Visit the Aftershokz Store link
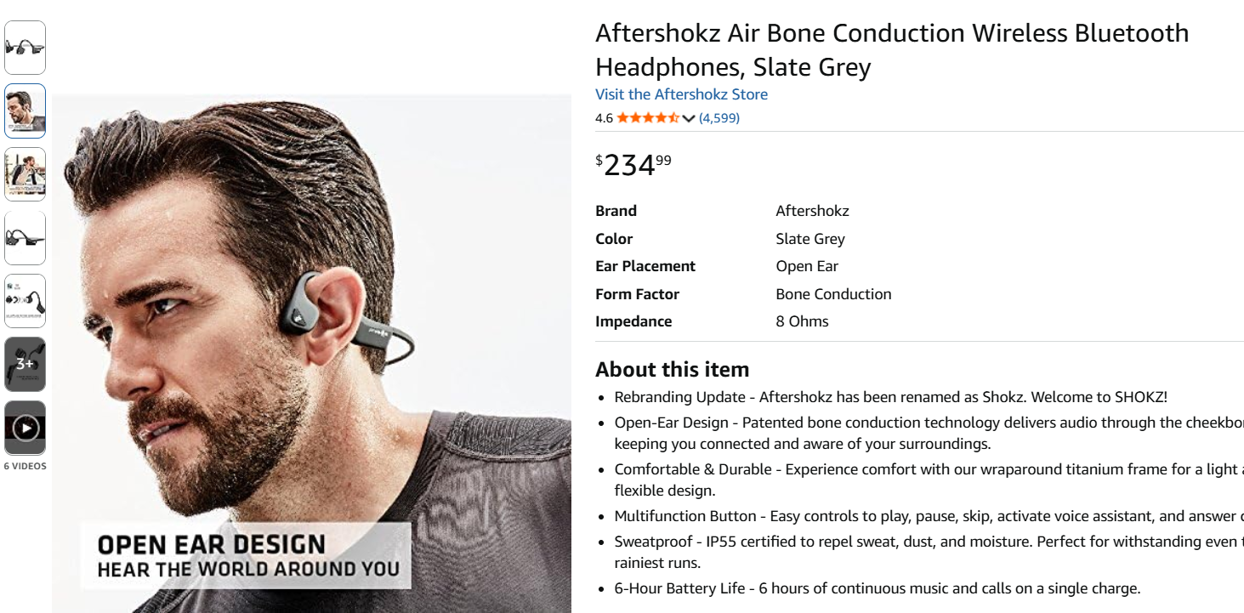This screenshot has width=1244, height=613. (681, 94)
